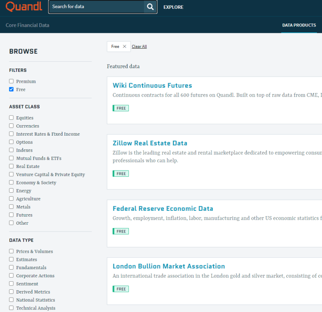Select the Agriculture checkbox
The width and height of the screenshot is (322, 312).
11,199
